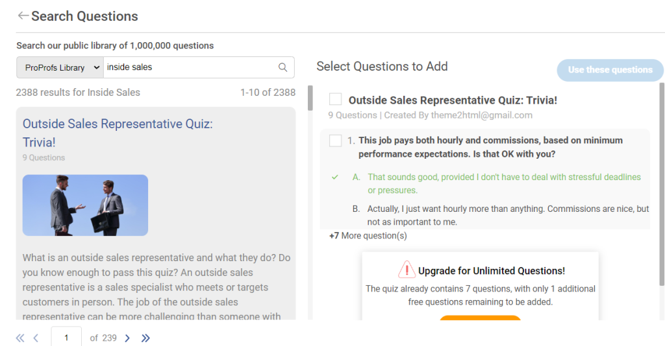Go to the previous results page

click(x=36, y=338)
